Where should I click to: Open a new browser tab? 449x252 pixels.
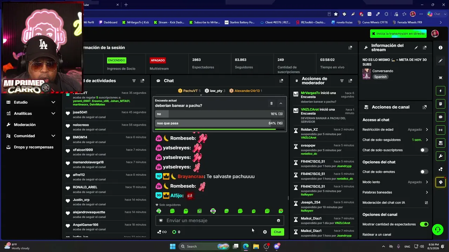126,5
